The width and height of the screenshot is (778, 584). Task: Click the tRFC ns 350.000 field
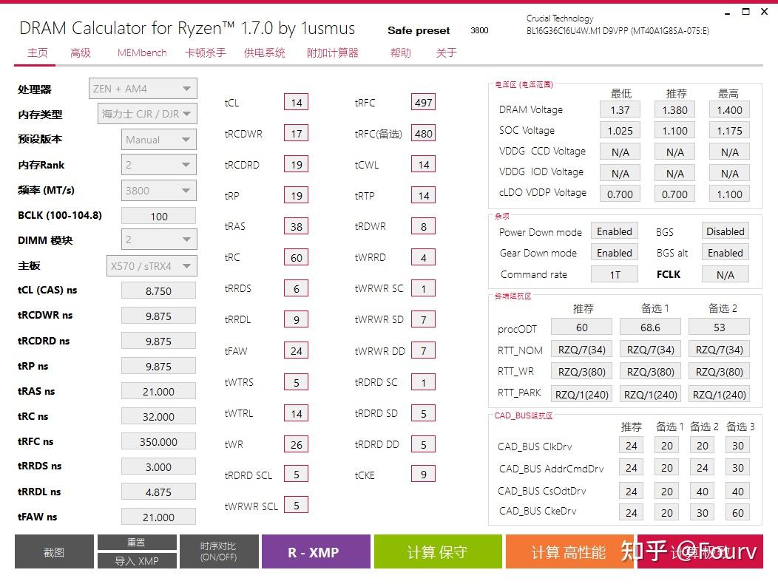pyautogui.click(x=159, y=441)
